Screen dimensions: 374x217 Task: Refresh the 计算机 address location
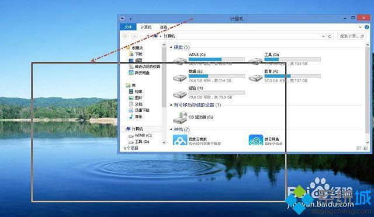330,36
